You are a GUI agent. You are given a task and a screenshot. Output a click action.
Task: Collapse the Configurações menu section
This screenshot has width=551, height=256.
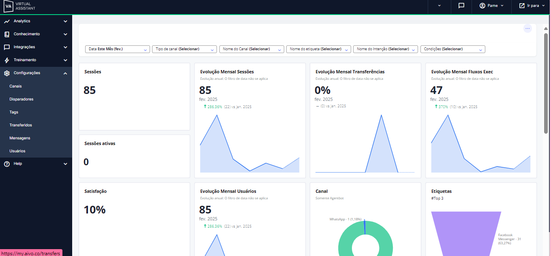65,73
